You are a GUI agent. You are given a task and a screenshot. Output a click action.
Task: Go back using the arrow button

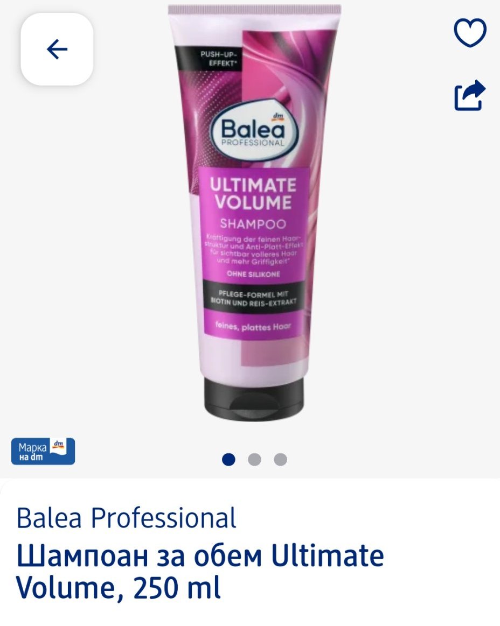pos(57,49)
